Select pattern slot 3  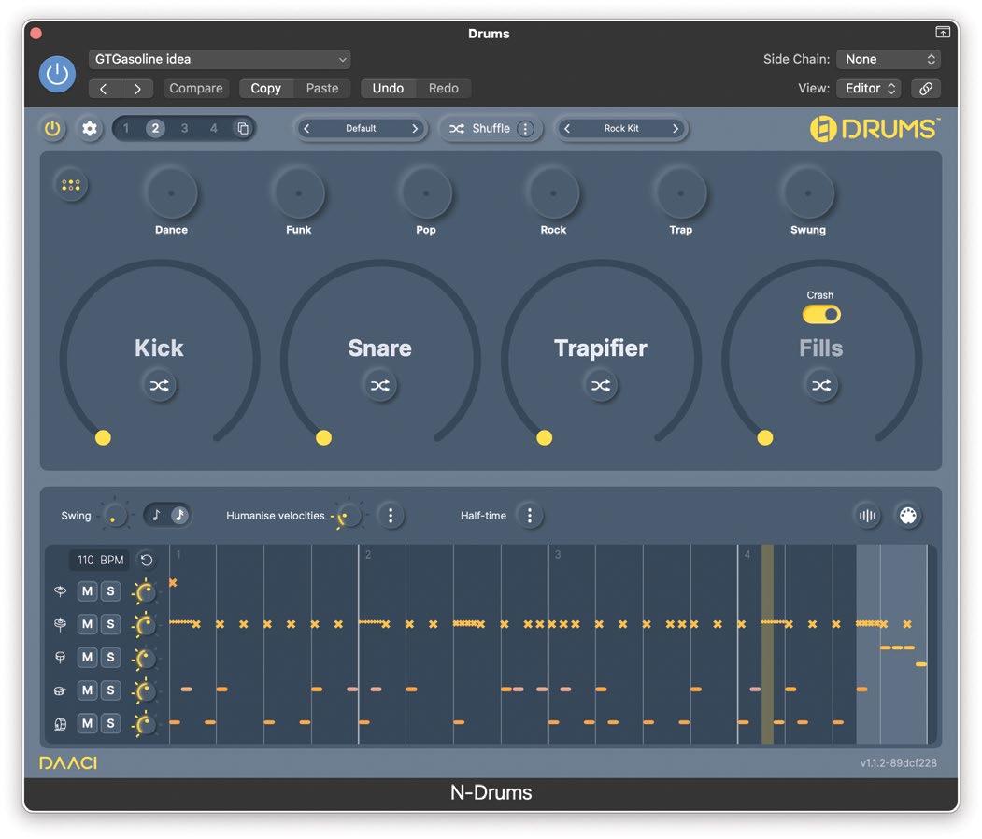184,128
